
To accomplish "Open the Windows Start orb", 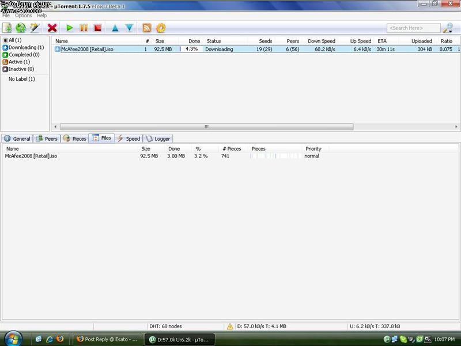I will coord(12,339).
